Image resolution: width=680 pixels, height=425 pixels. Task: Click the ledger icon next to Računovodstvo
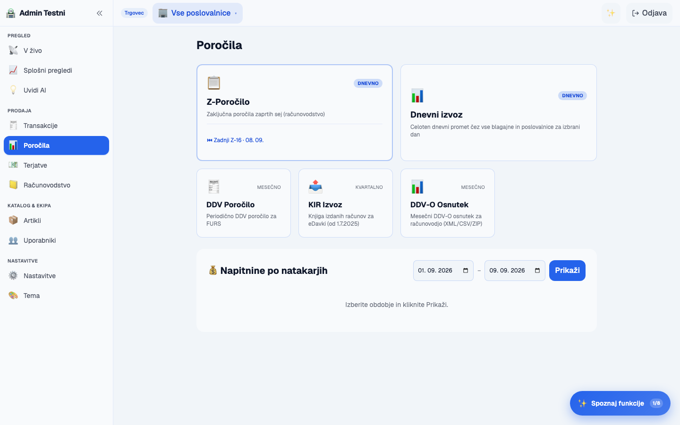click(13, 185)
